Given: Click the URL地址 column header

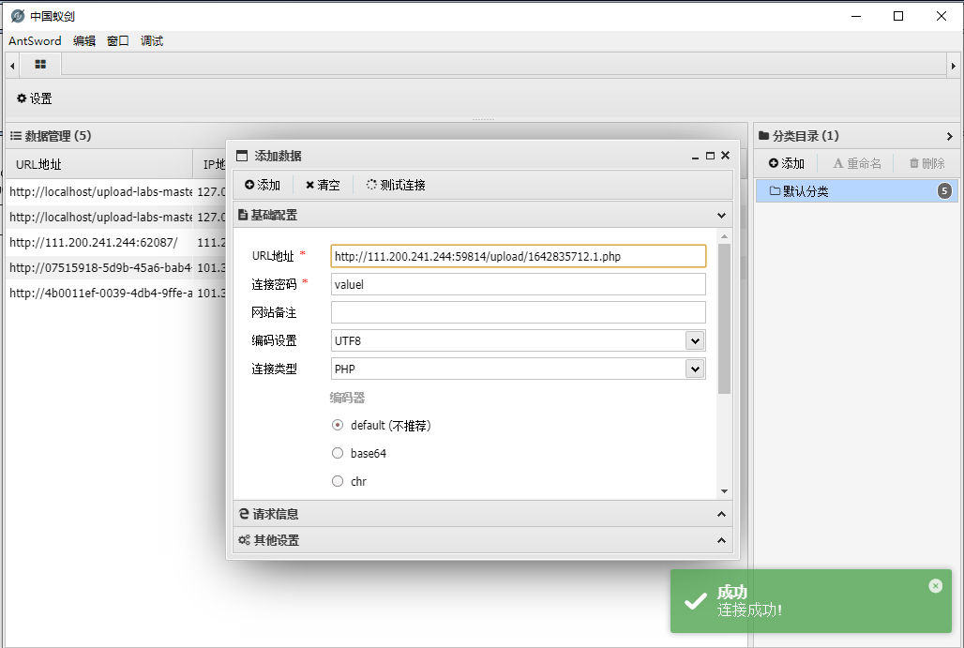Looking at the screenshot, I should [100, 164].
